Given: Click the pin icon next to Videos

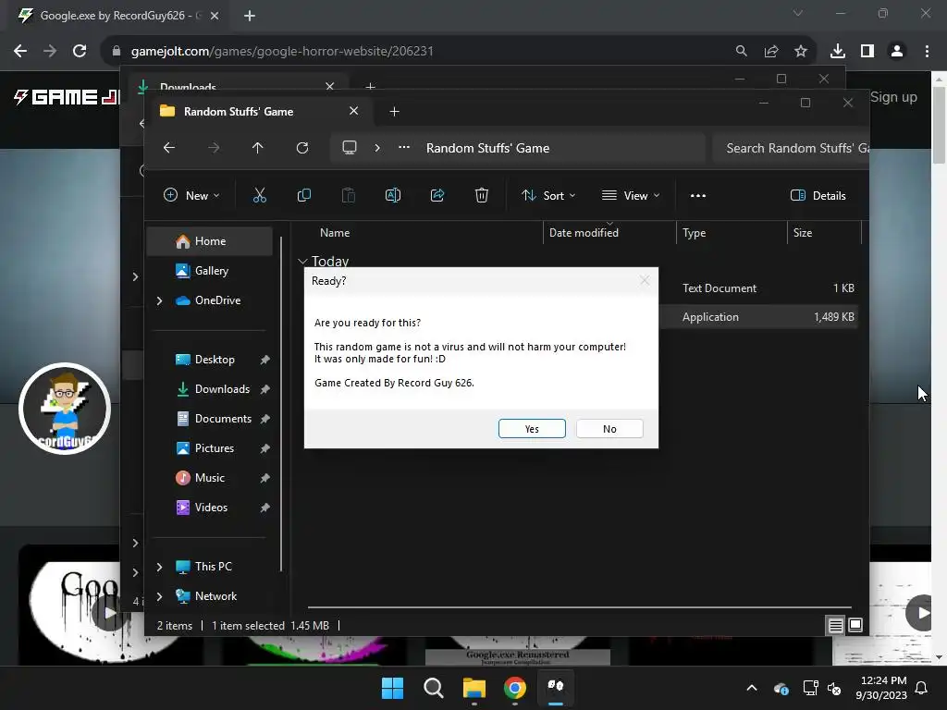Looking at the screenshot, I should coord(264,508).
